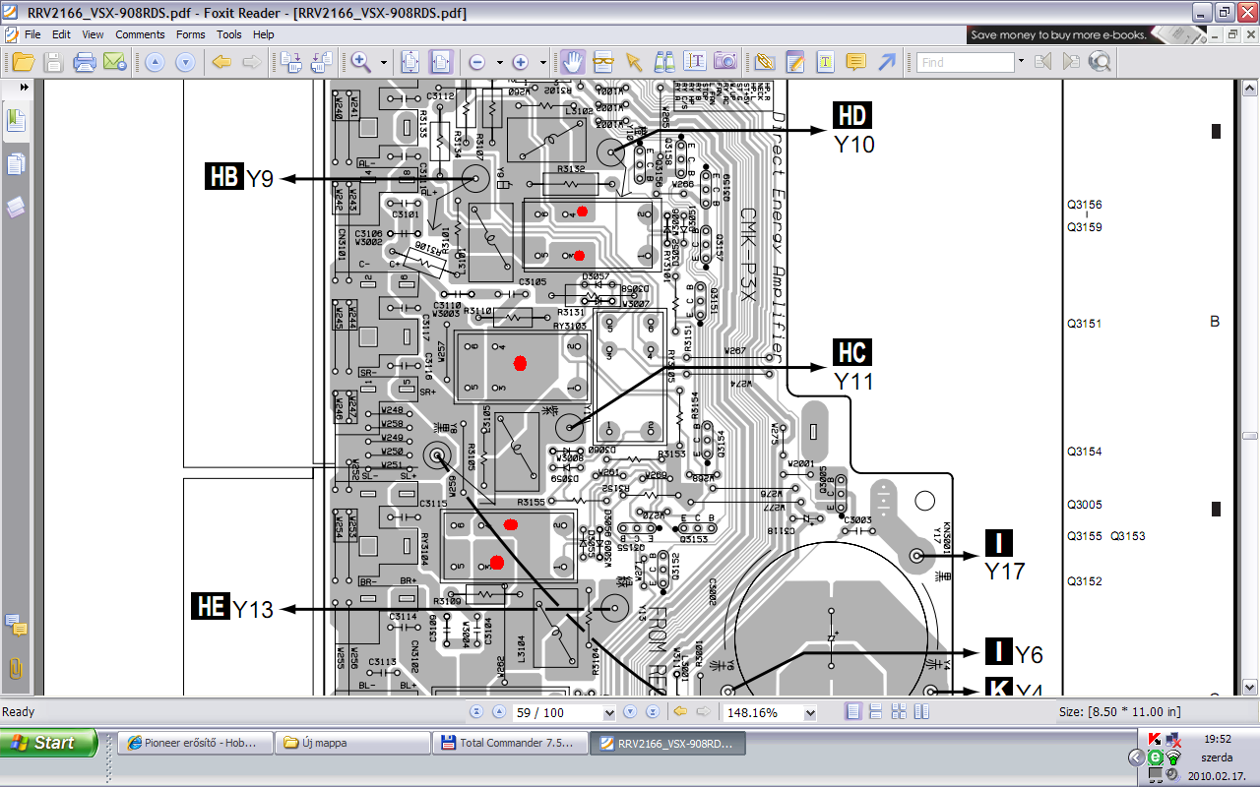Expand the left navigation panel
Screen dimensions: 1260x787
(24, 87)
